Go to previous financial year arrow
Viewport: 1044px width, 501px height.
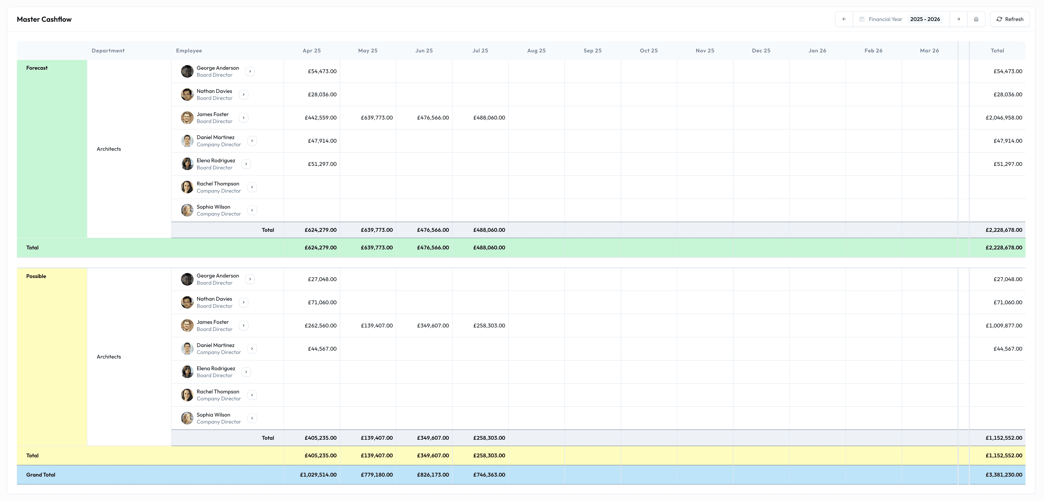[x=844, y=19]
